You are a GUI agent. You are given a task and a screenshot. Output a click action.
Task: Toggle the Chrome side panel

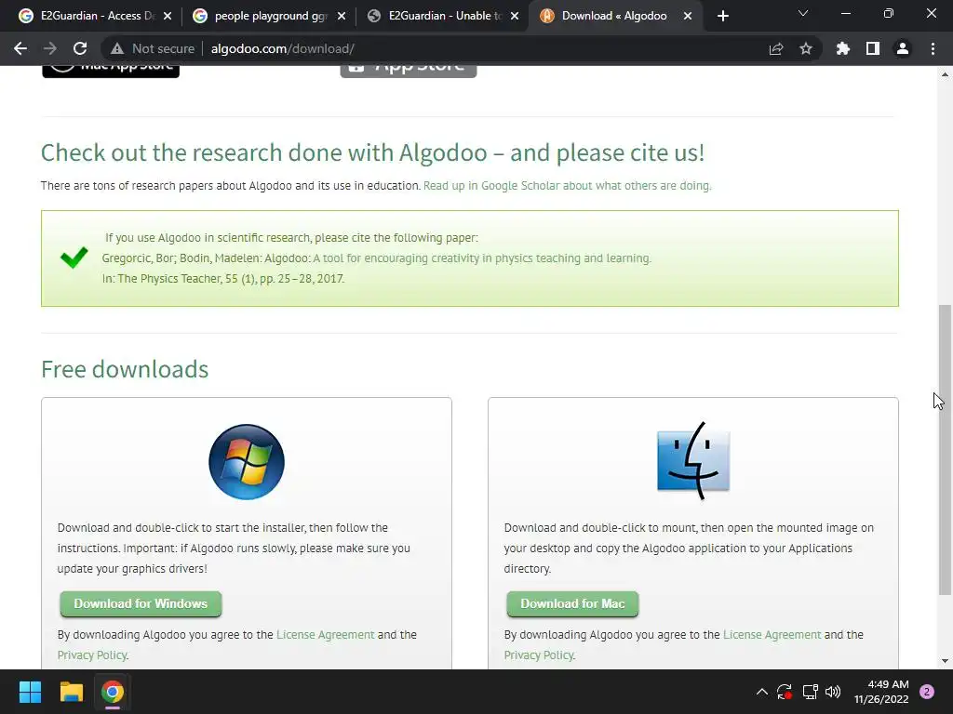pyautogui.click(x=873, y=48)
